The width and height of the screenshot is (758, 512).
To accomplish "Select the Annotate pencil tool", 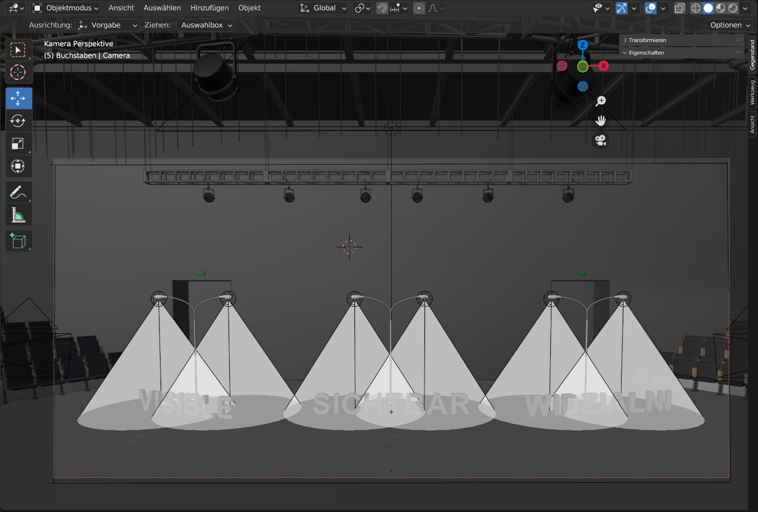I will tap(18, 192).
